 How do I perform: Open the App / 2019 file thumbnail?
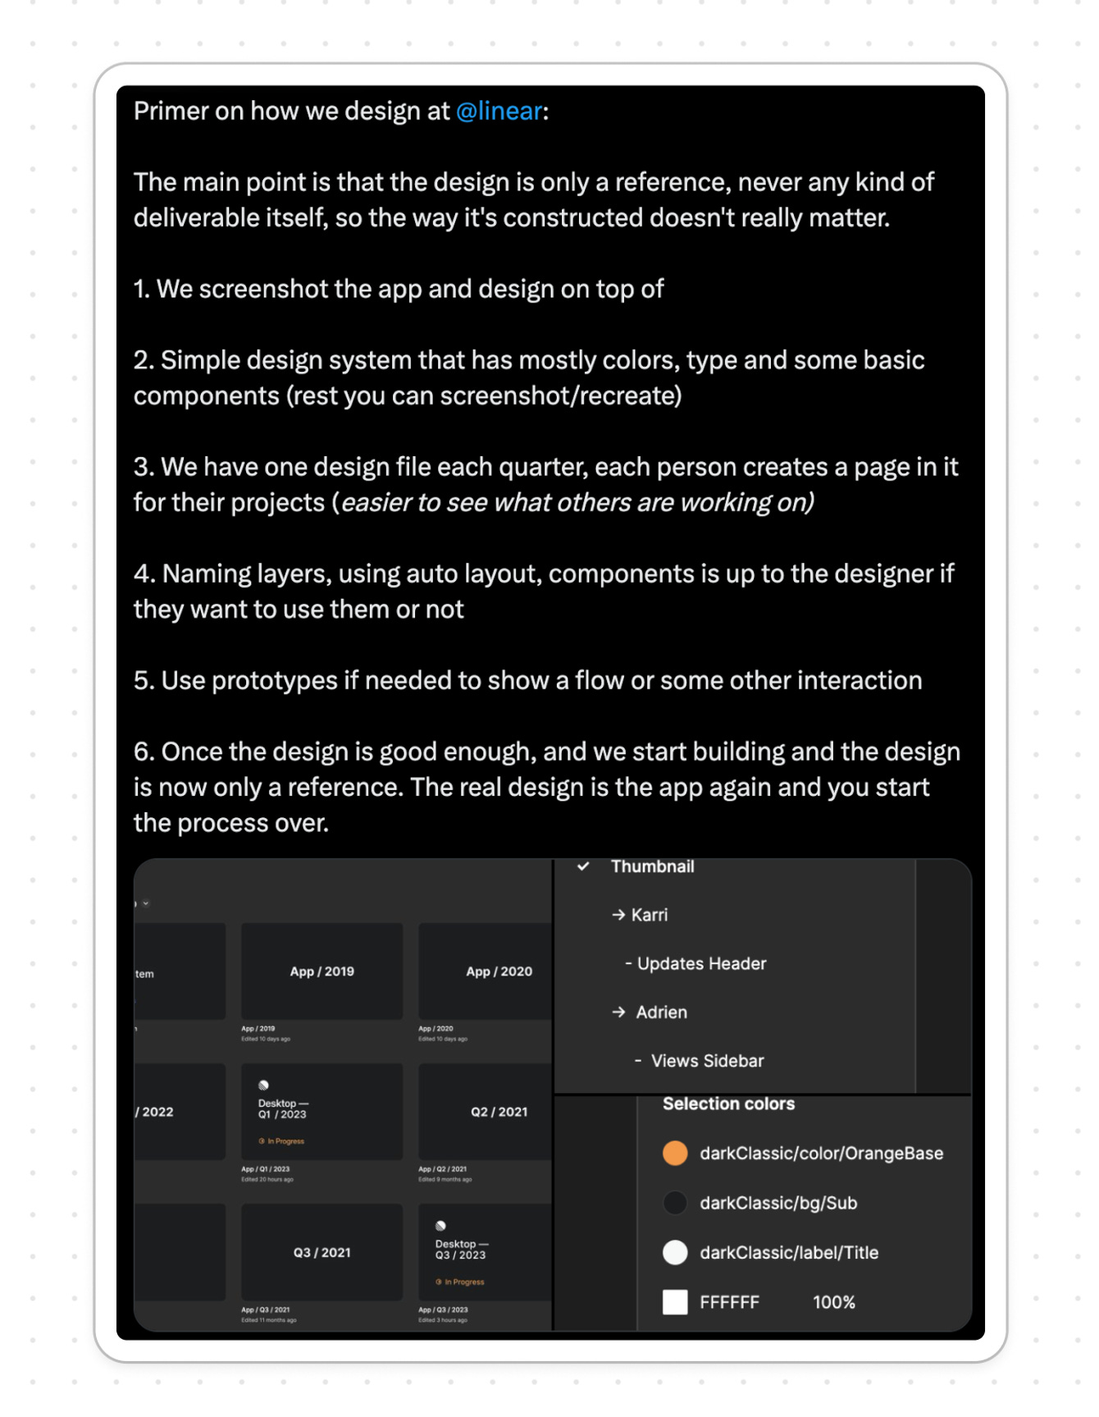321,971
